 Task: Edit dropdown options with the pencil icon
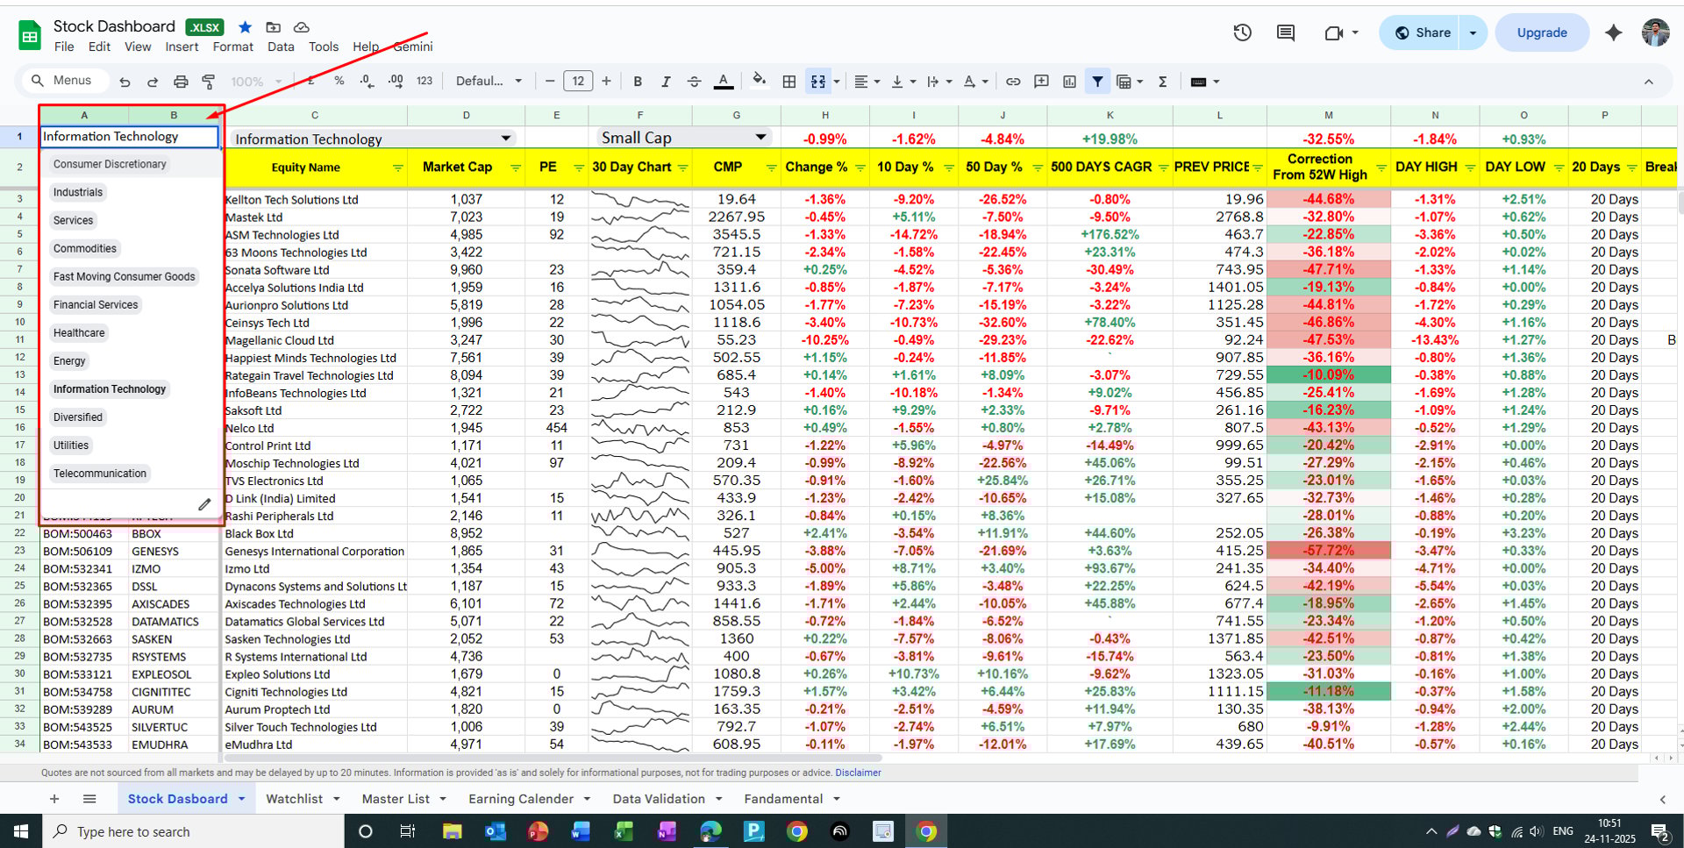(204, 504)
